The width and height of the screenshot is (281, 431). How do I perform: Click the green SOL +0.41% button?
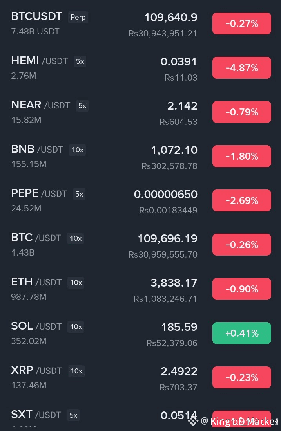pos(241,334)
